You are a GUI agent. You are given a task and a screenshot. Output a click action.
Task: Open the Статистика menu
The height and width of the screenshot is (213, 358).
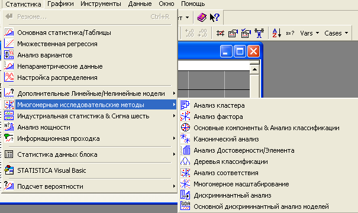pyautogui.click(x=23, y=4)
